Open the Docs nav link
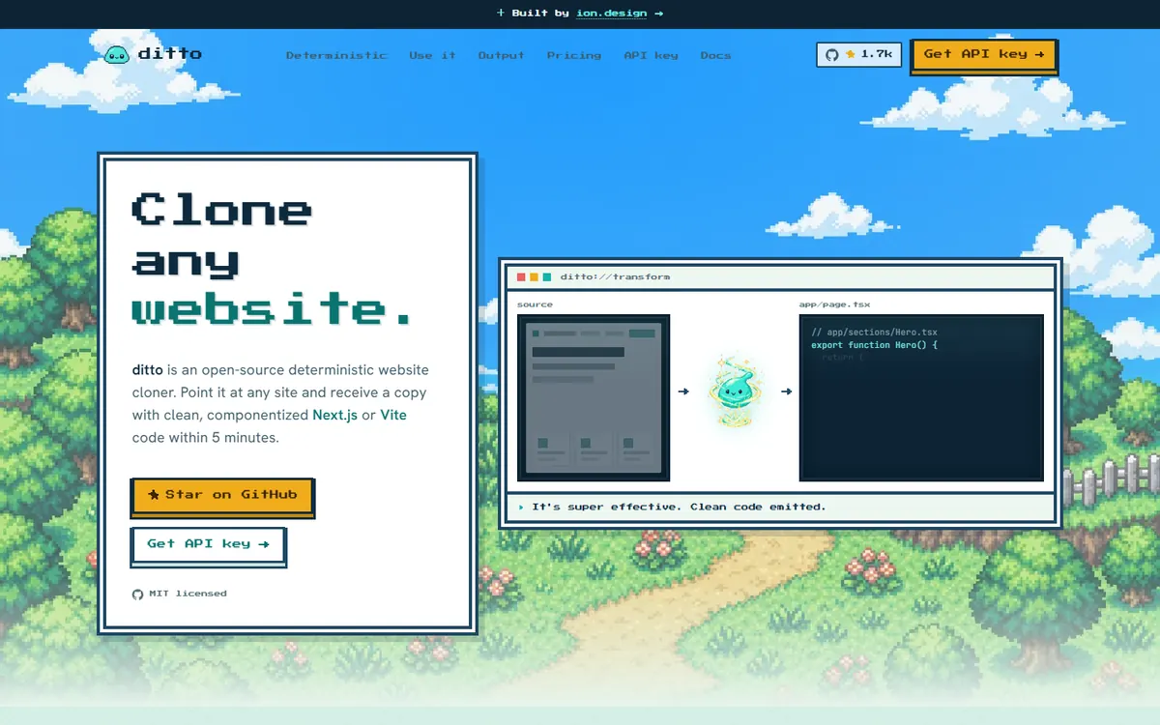 (715, 55)
